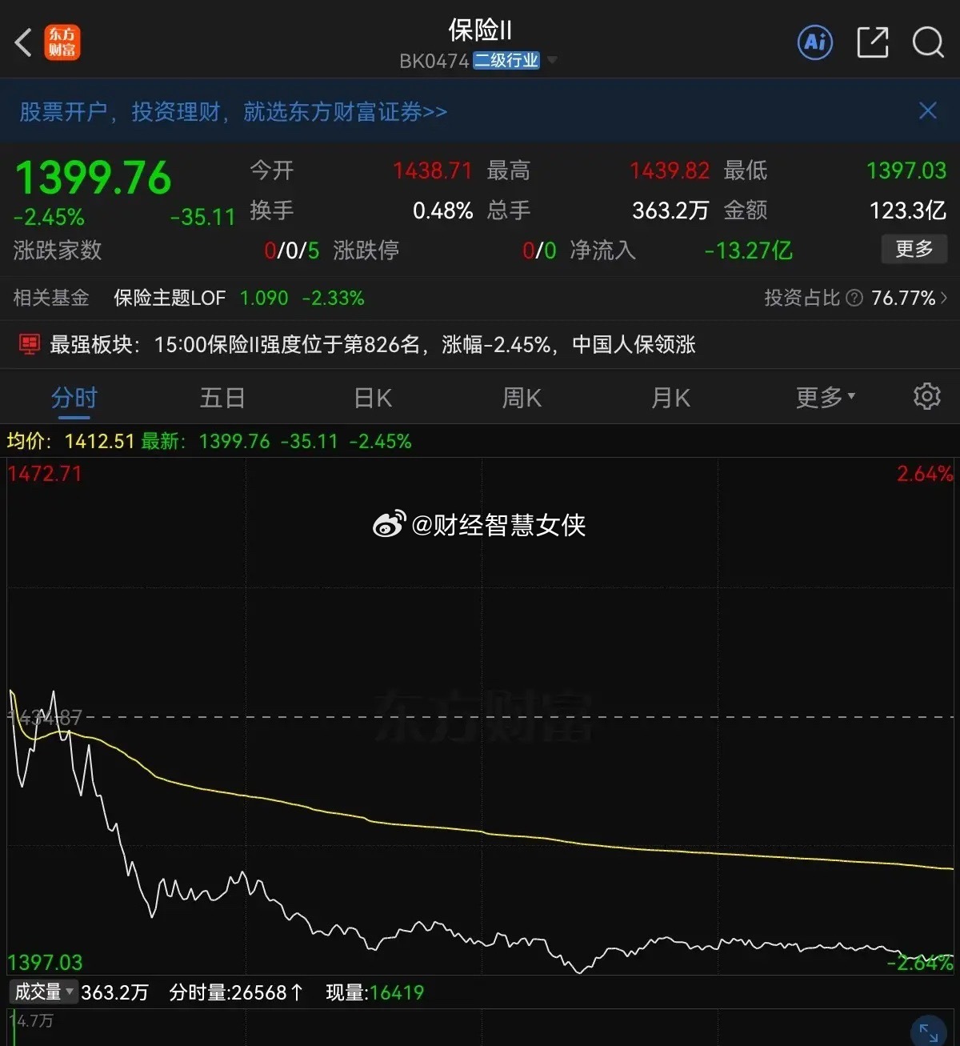
Task: Tap the 均价 1412.51 label
Action: coord(70,442)
